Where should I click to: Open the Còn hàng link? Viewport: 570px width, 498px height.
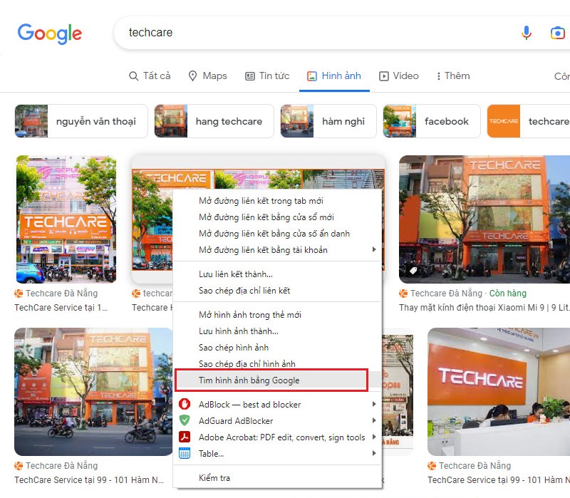tap(509, 292)
